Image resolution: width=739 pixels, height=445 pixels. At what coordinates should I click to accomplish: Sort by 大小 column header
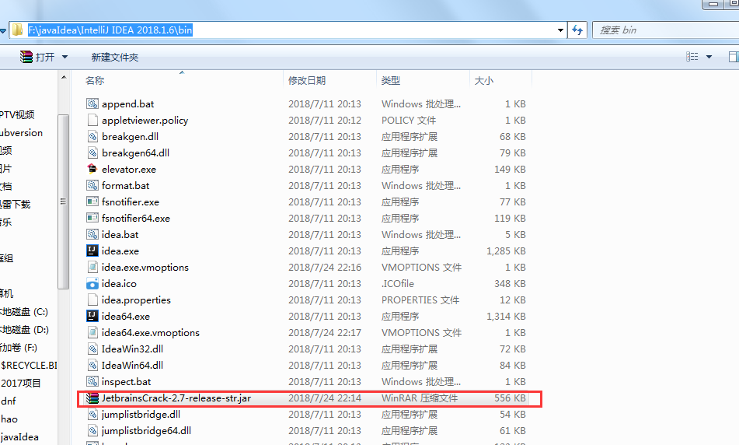pyautogui.click(x=500, y=80)
